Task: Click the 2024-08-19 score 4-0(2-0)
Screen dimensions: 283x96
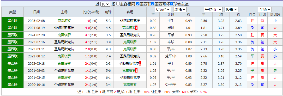Action: click(x=91, y=28)
